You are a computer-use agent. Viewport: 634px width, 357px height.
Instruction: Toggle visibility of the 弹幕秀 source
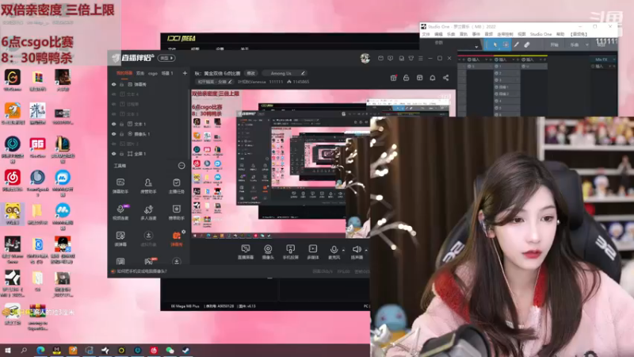tap(113, 85)
